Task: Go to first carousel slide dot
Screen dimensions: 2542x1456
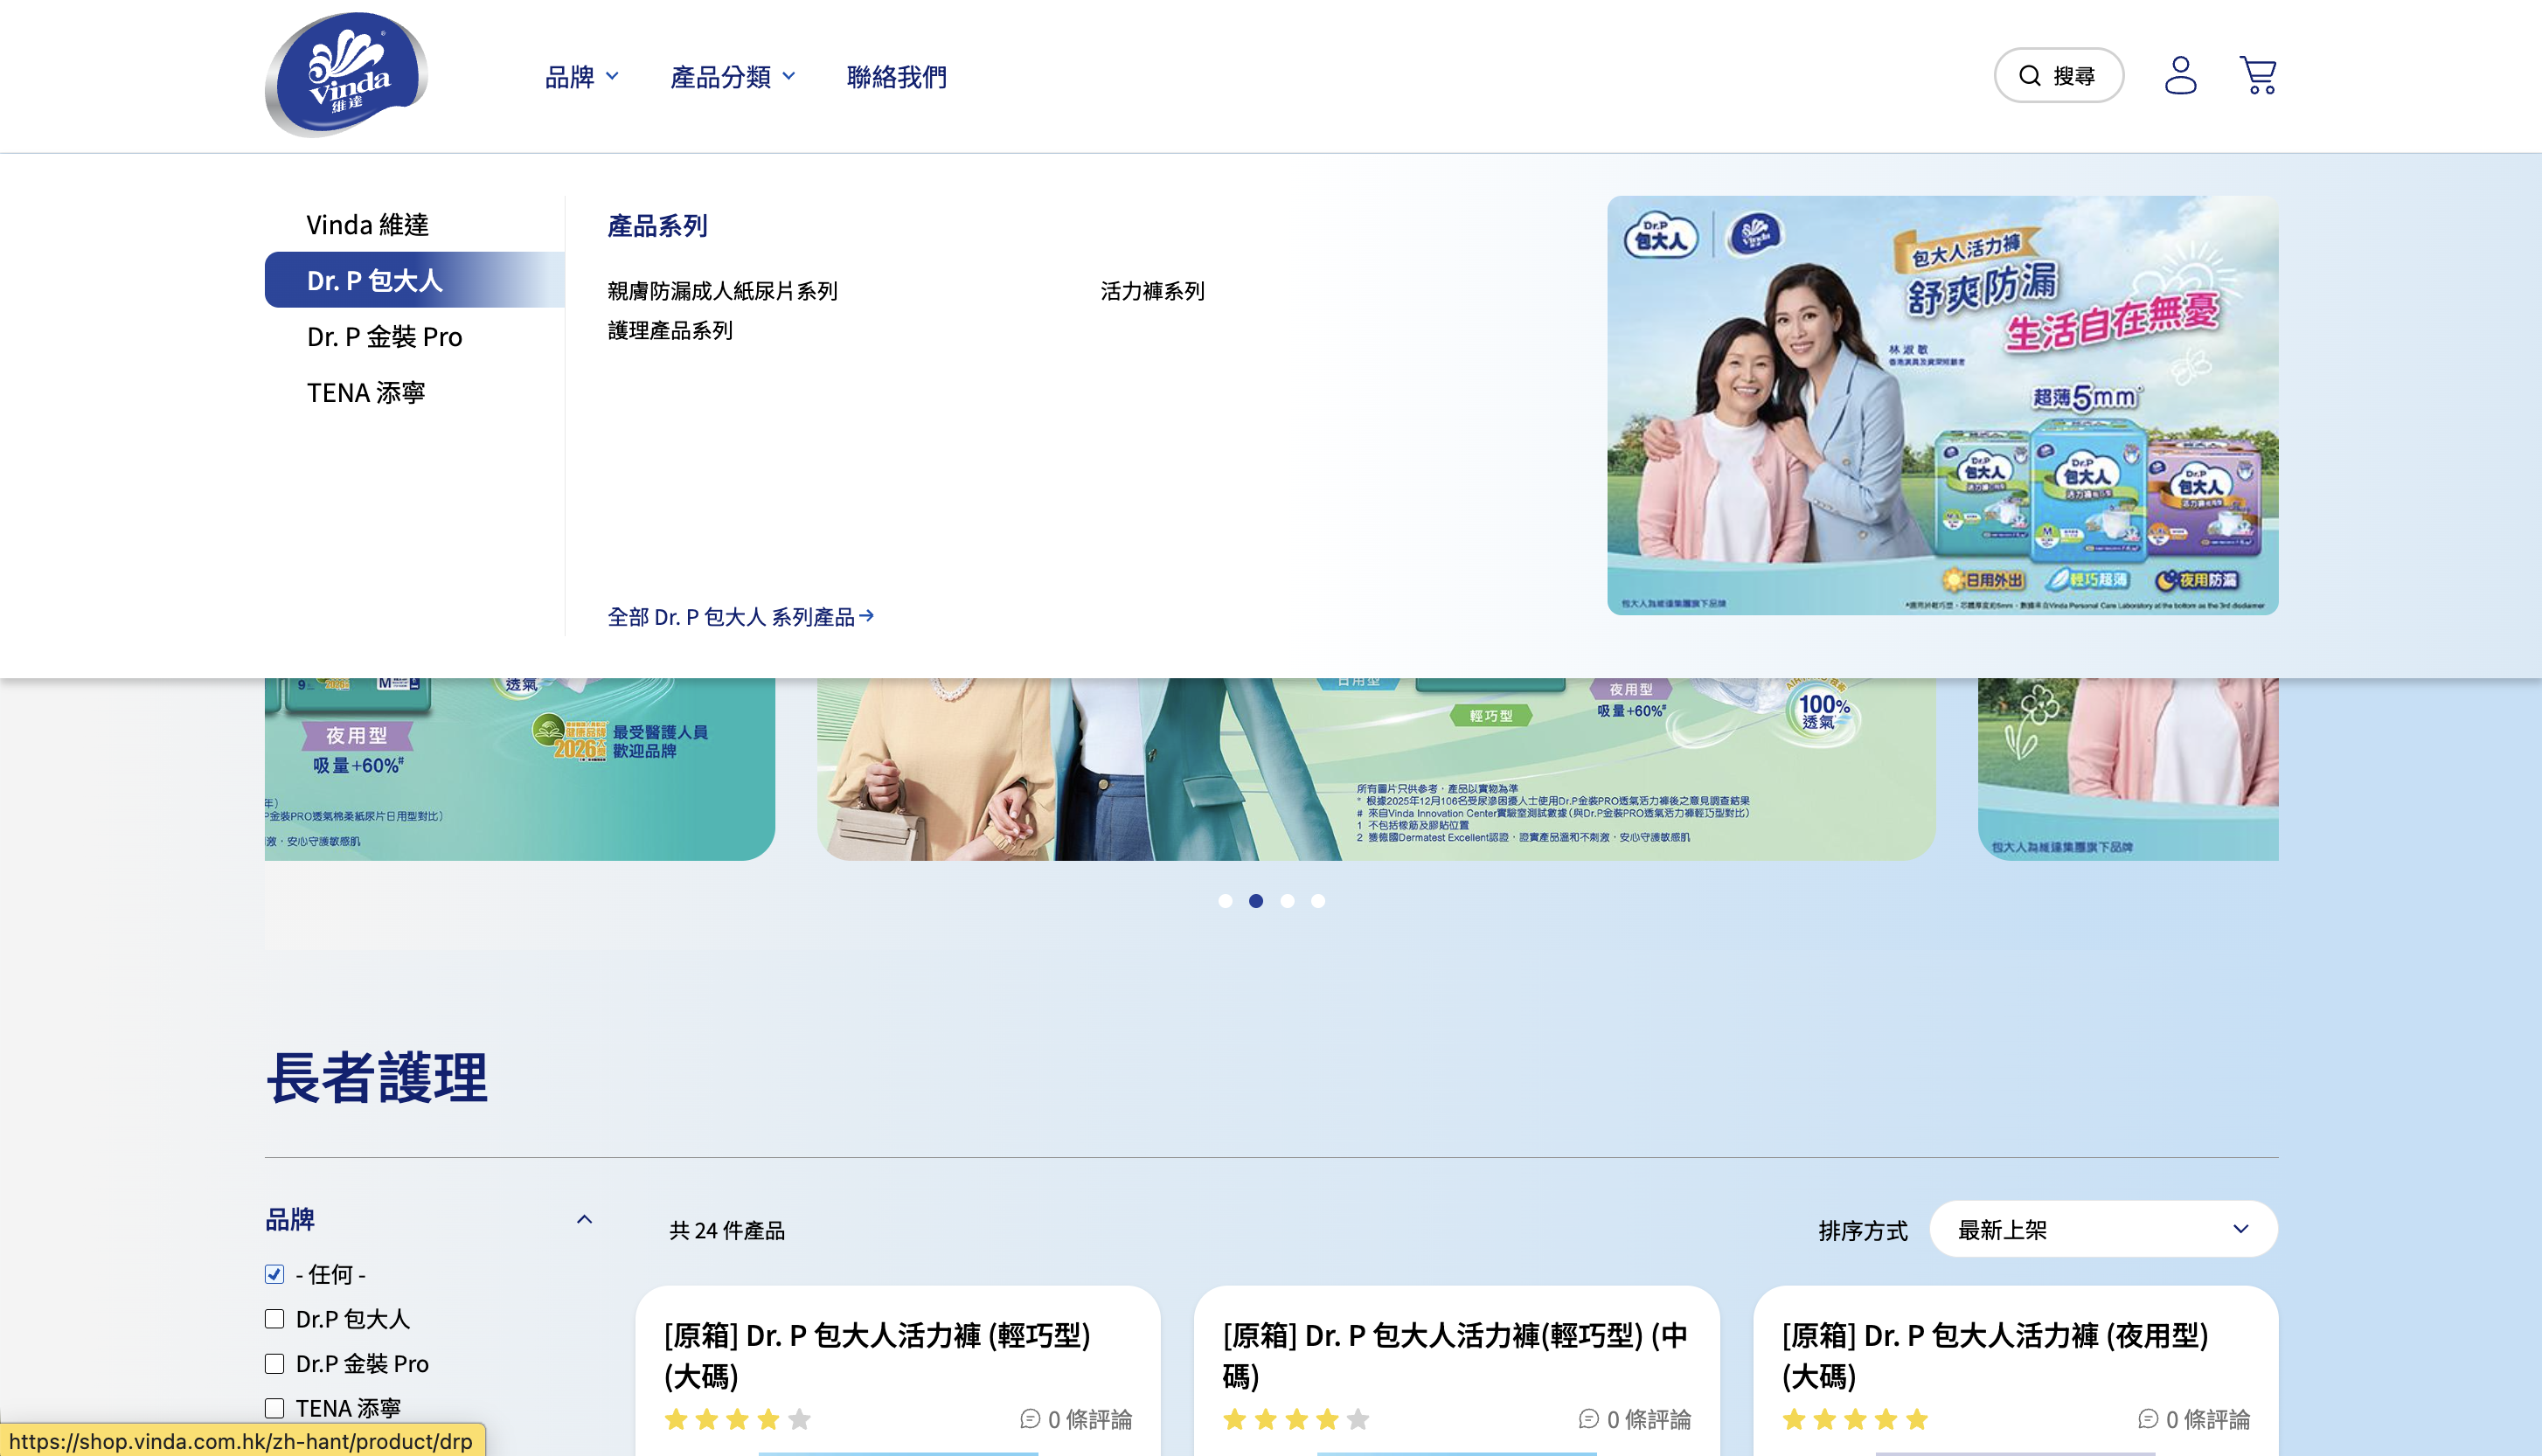Action: click(1225, 901)
